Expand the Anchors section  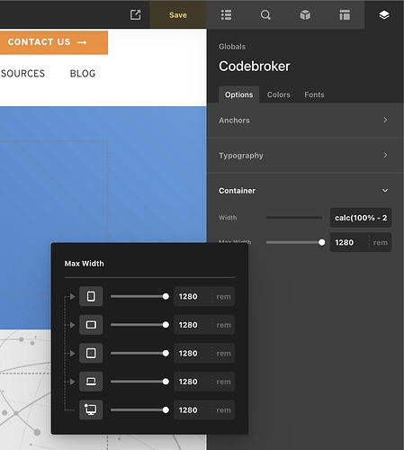click(305, 121)
